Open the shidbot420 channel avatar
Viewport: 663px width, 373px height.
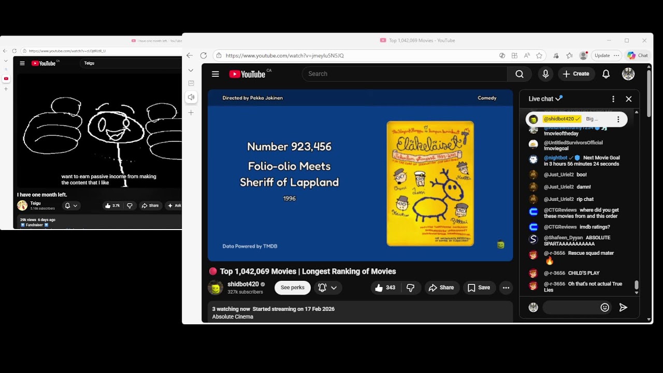click(x=215, y=288)
